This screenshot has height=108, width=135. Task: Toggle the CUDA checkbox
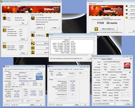pyautogui.click(x=109, y=100)
